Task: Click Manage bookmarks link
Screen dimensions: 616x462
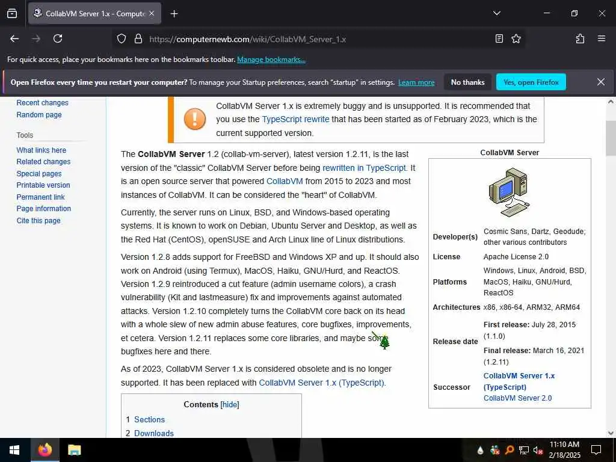Action: (x=271, y=60)
